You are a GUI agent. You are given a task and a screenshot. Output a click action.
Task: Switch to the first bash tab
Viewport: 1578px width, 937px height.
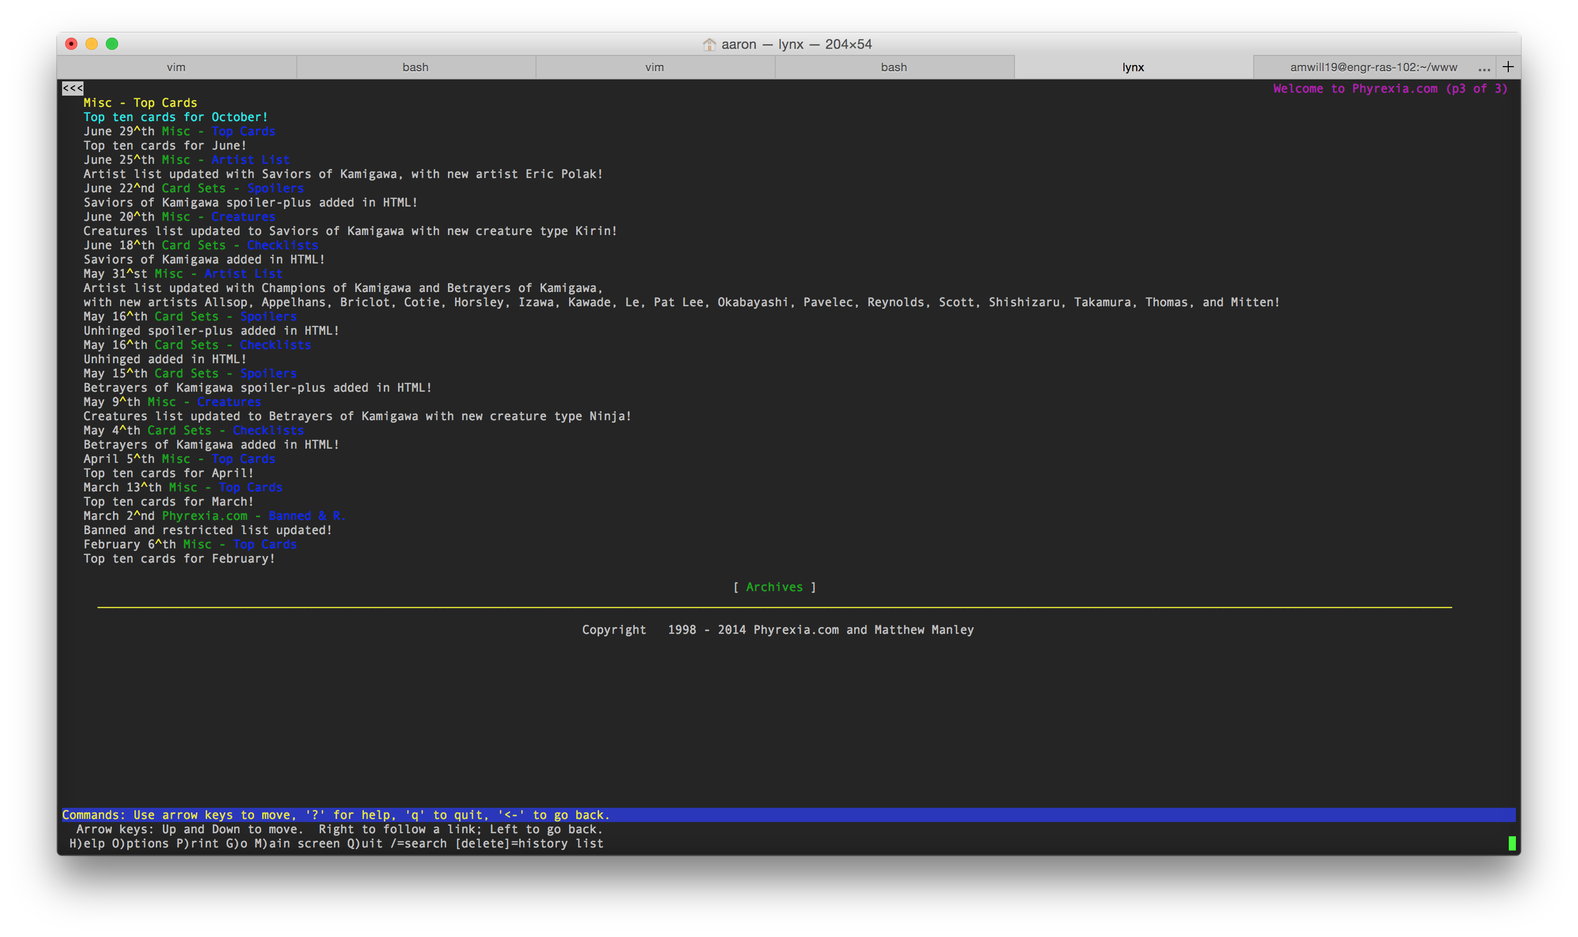pyautogui.click(x=416, y=67)
